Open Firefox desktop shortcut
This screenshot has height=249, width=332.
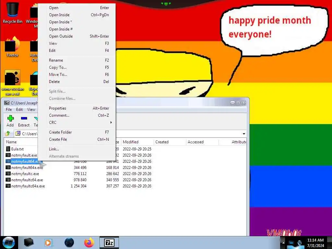13,47
